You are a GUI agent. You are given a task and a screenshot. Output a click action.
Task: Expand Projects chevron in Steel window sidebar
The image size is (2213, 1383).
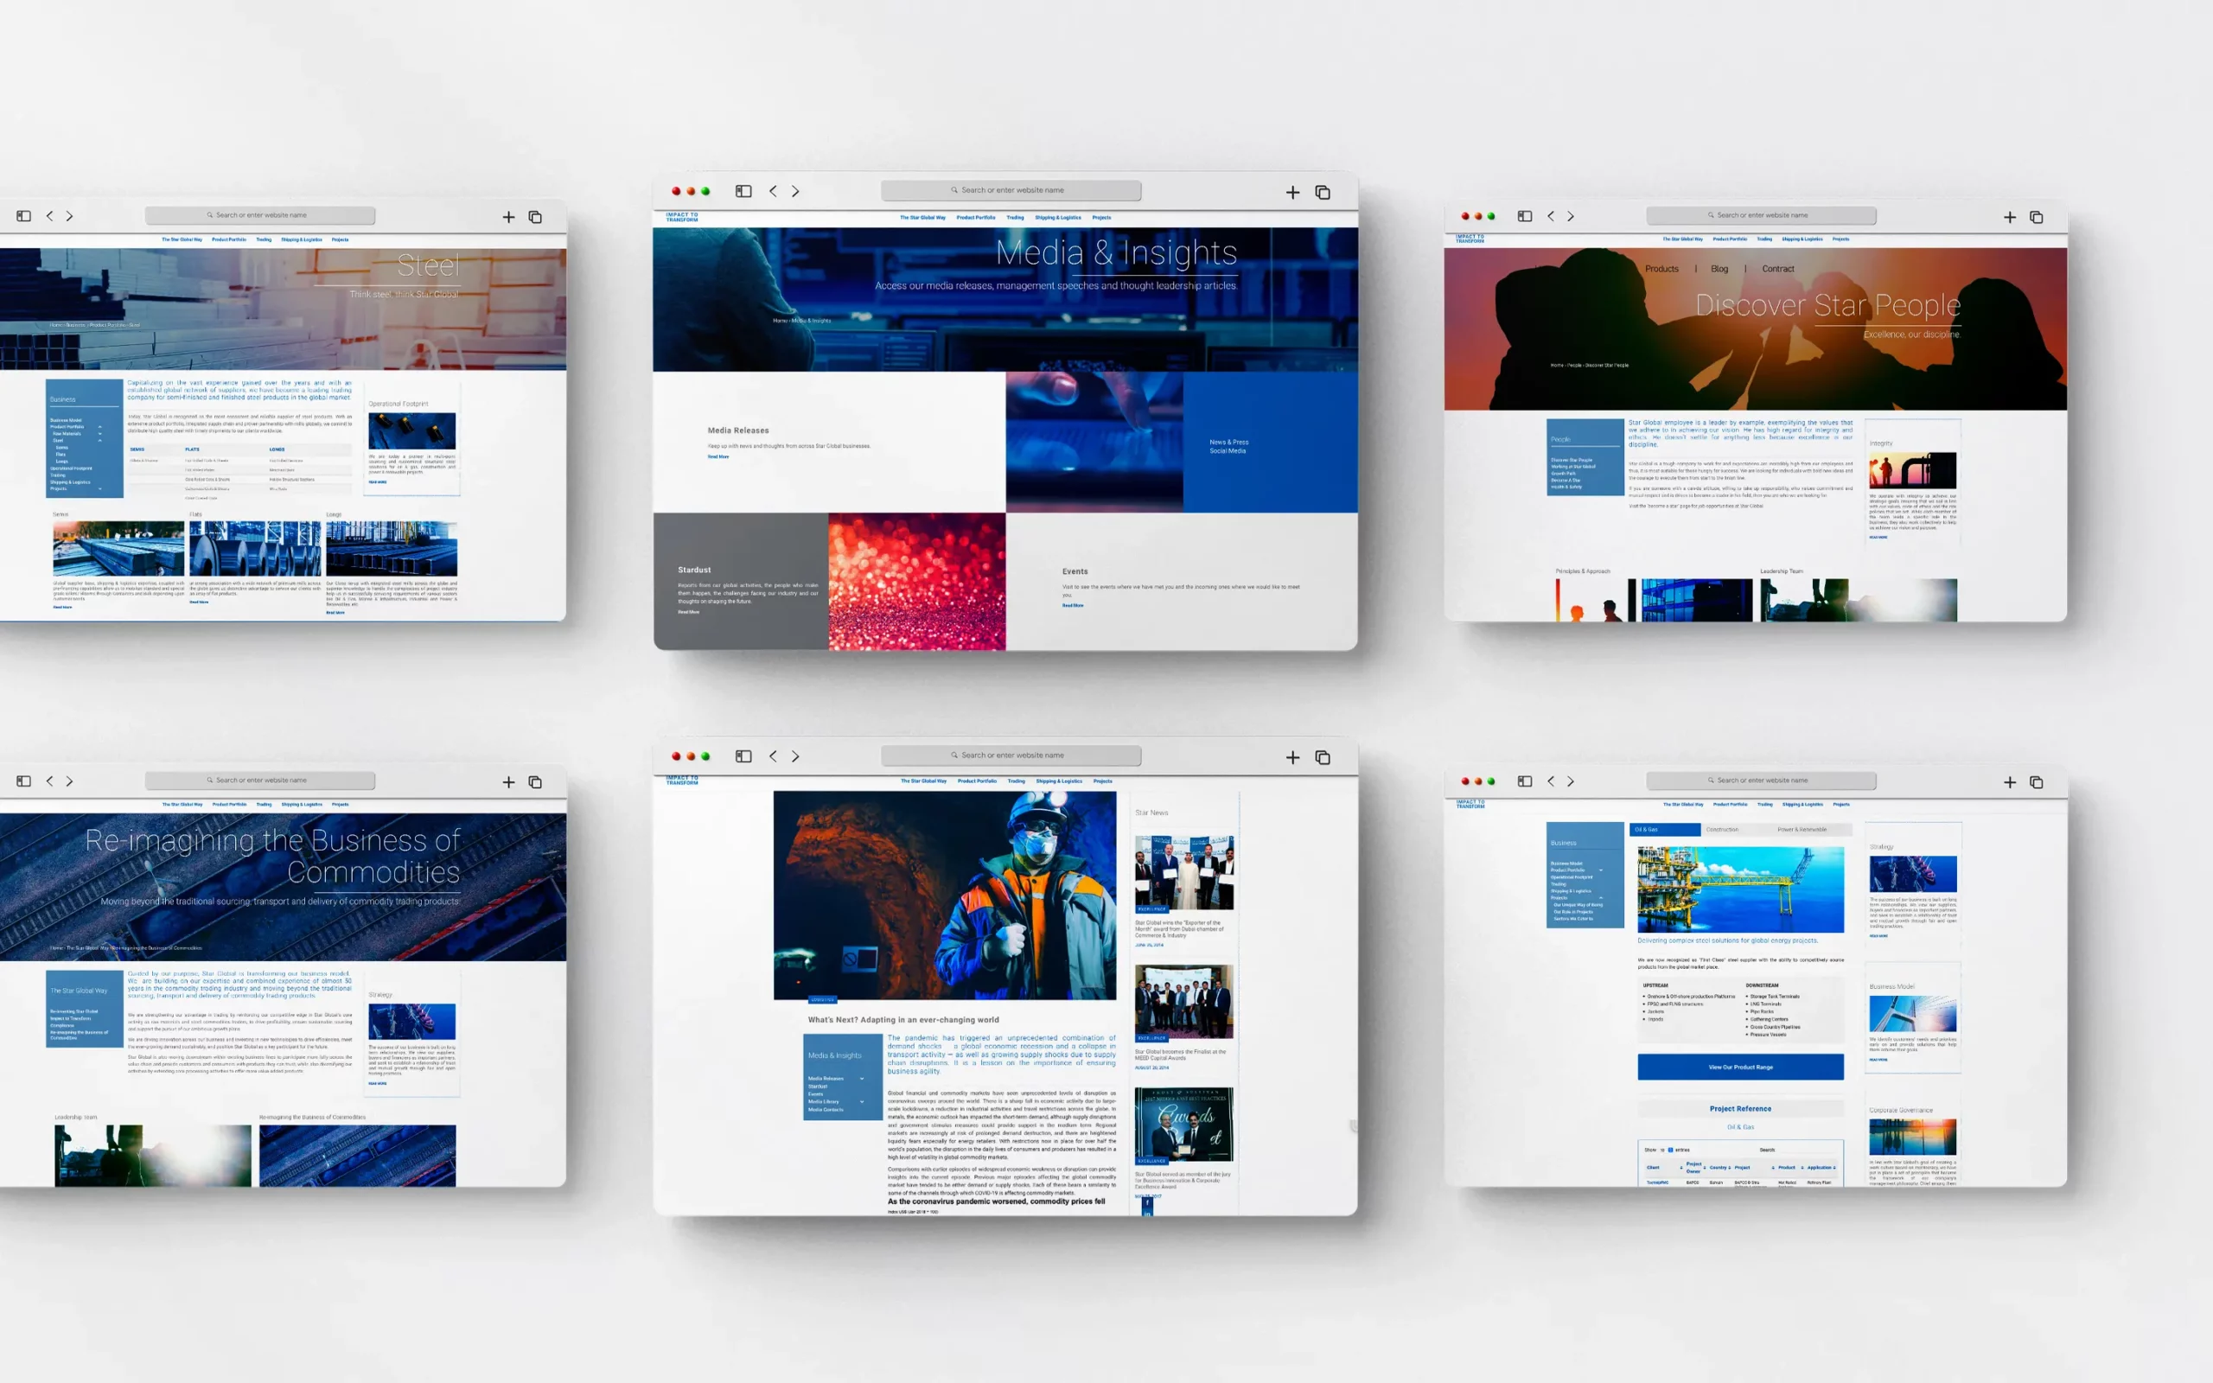(x=99, y=488)
